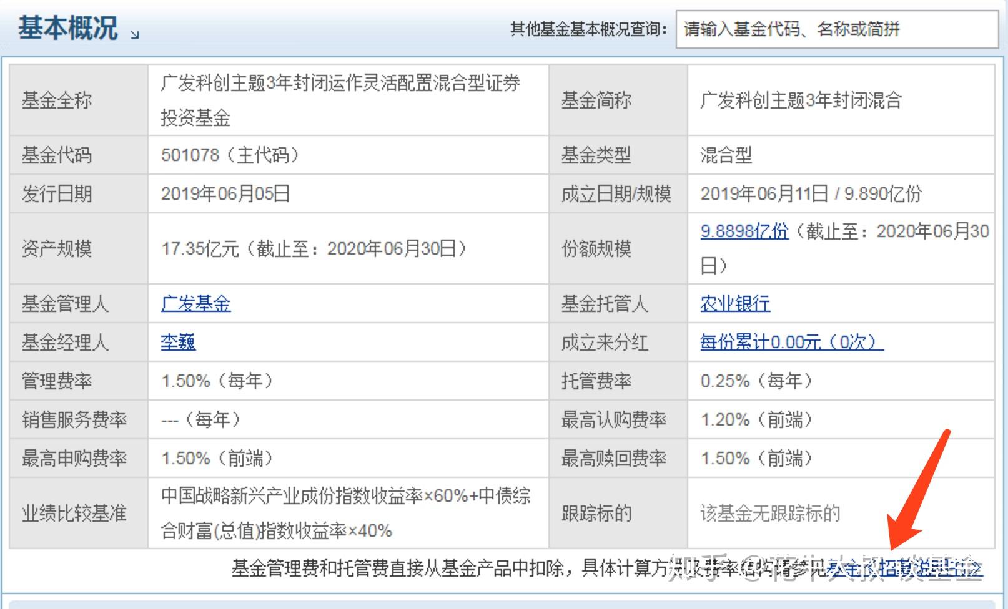
Task: Click the fund search input box
Action: coord(837,28)
